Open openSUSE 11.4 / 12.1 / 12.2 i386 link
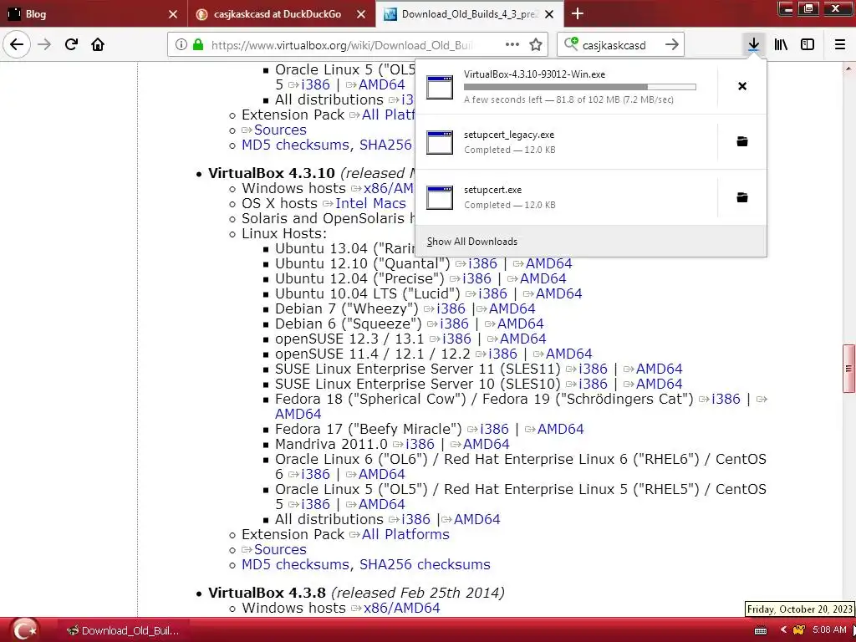 (x=502, y=354)
